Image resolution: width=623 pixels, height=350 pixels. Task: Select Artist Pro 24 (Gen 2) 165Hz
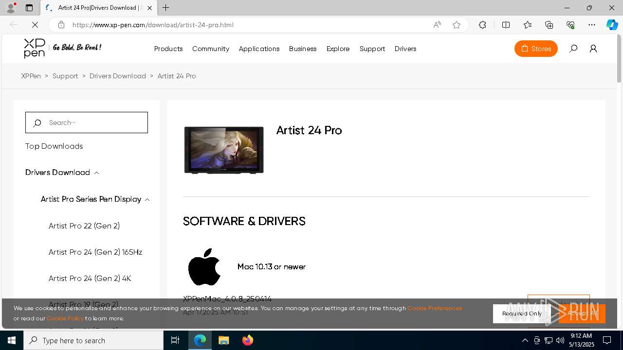click(x=95, y=252)
